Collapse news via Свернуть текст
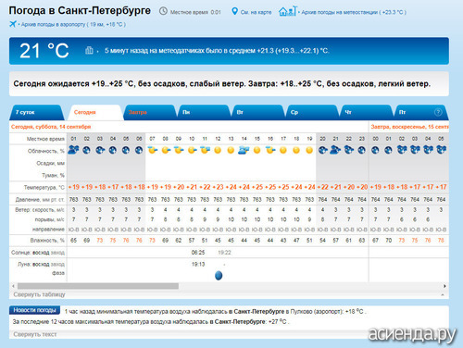 point(35,334)
